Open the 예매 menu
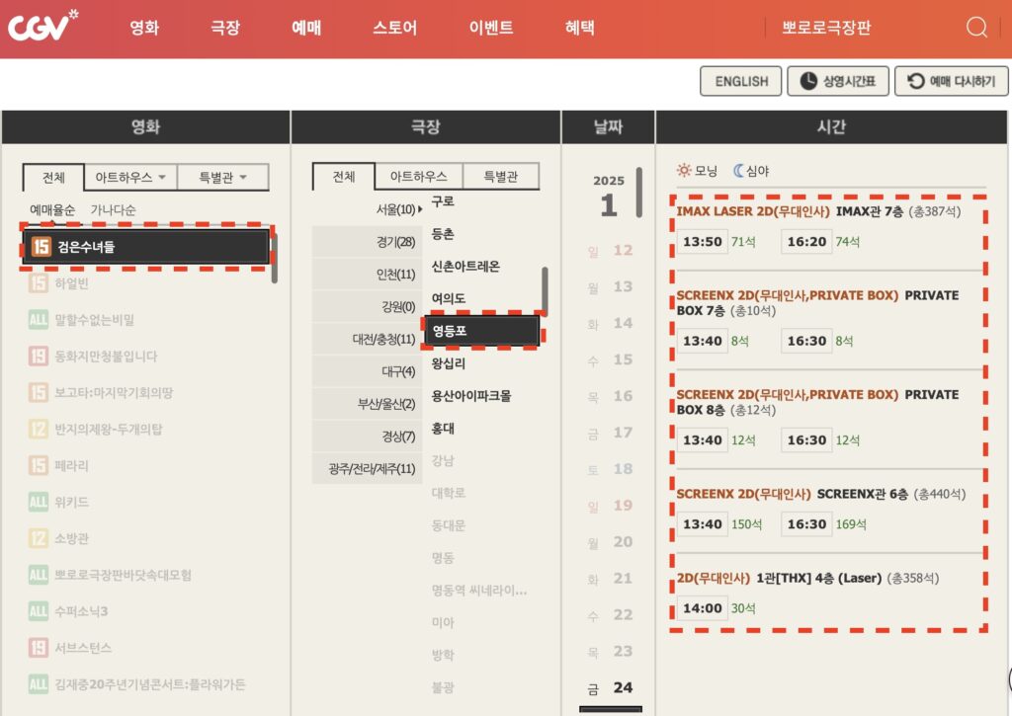The height and width of the screenshot is (716, 1012). [x=306, y=28]
